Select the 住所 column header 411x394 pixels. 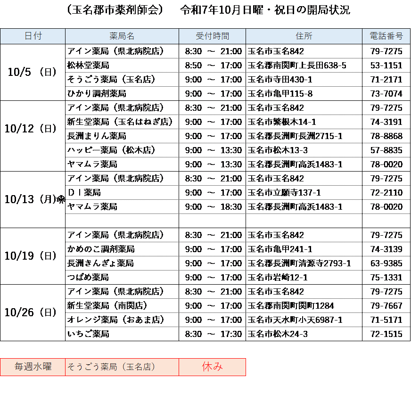click(304, 36)
